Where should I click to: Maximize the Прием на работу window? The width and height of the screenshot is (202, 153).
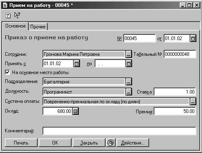click(x=189, y=5)
